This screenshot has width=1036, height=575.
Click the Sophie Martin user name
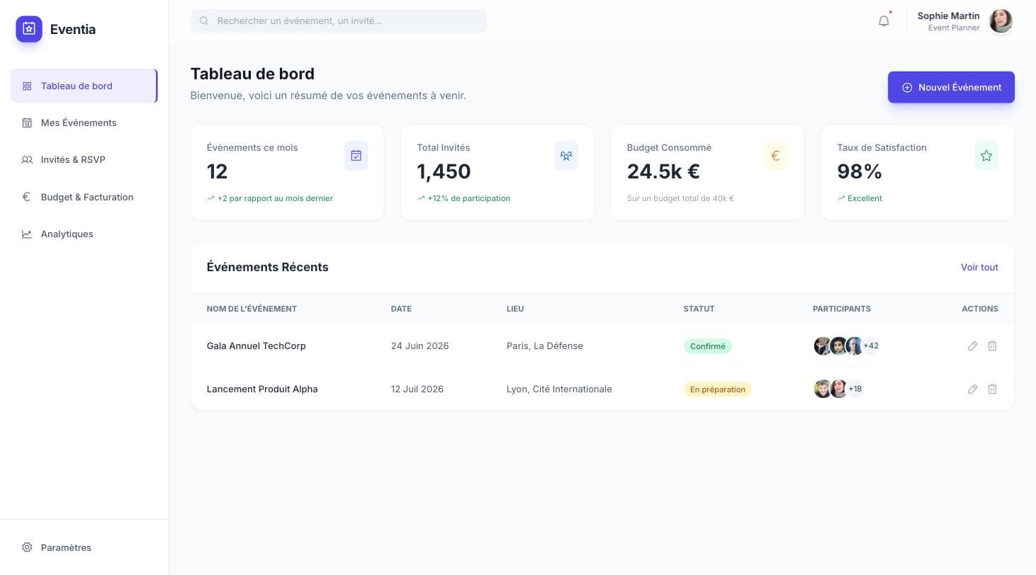click(948, 16)
